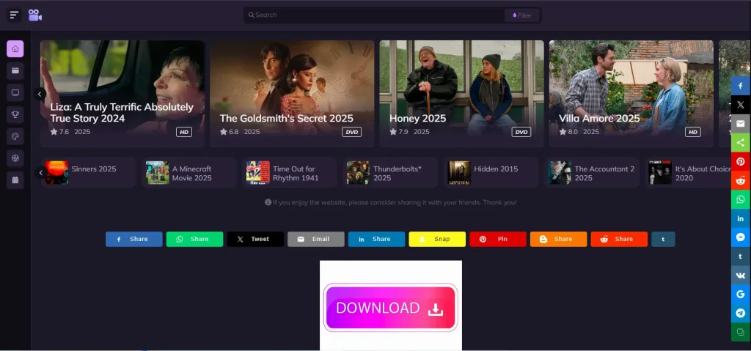Share by email in right sidebar
The image size is (751, 351).
741,124
